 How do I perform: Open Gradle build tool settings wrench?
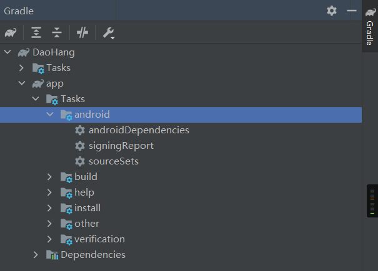pos(108,33)
